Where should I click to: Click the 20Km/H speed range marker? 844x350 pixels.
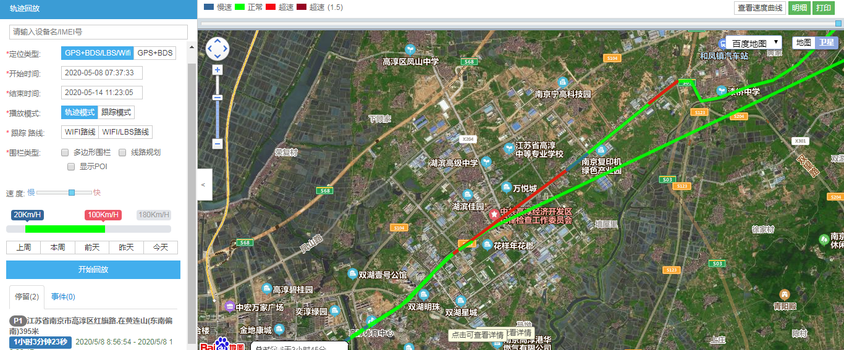click(27, 215)
